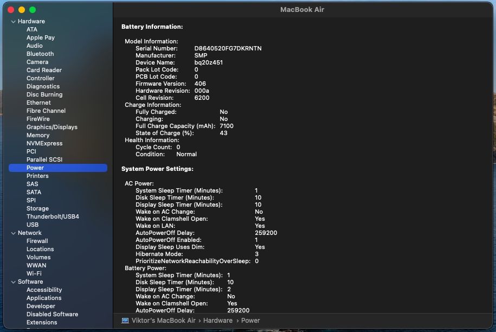Open Firewall network info

37,241
